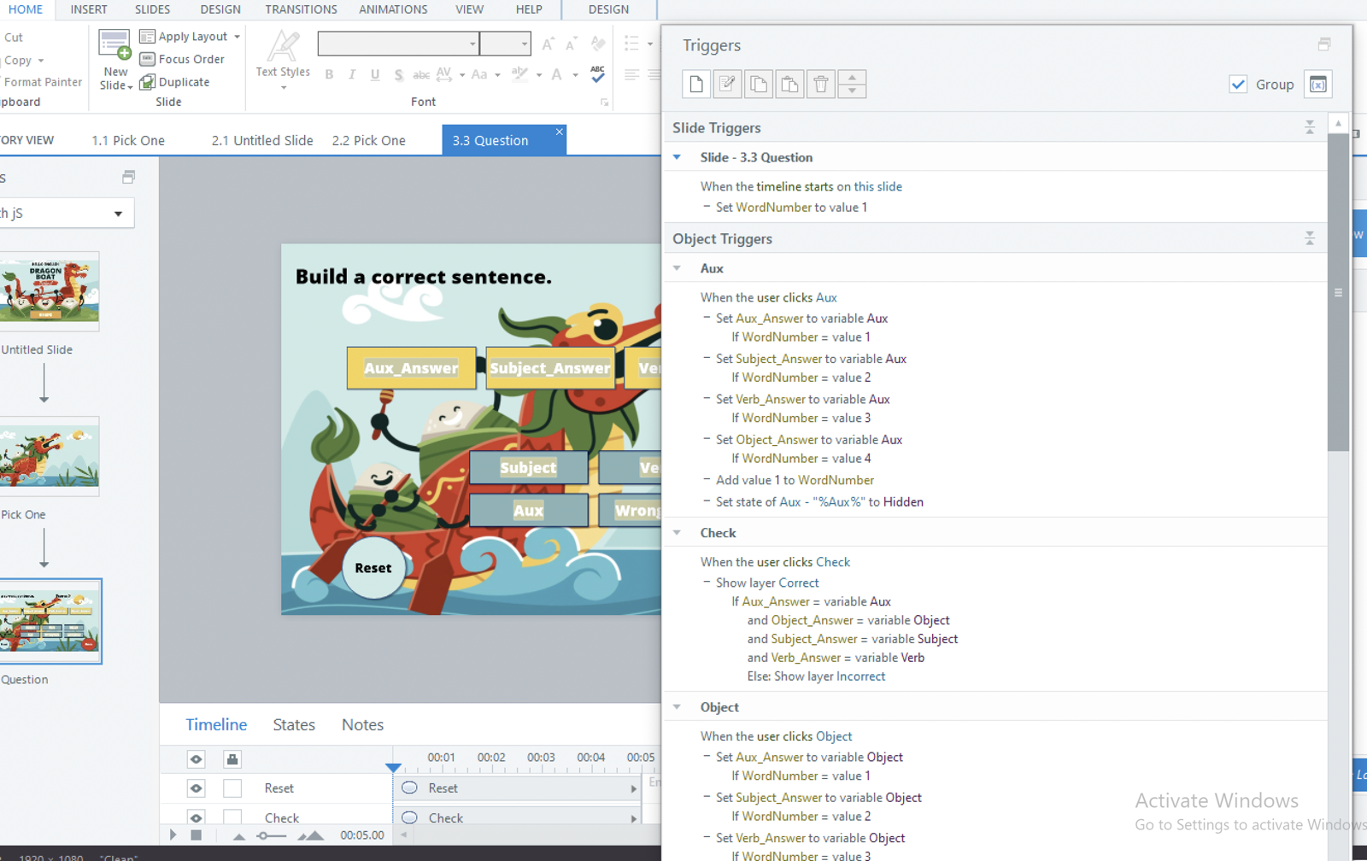Follow the Incorrect layer link in Check trigger
The width and height of the screenshot is (1367, 861).
tap(860, 676)
